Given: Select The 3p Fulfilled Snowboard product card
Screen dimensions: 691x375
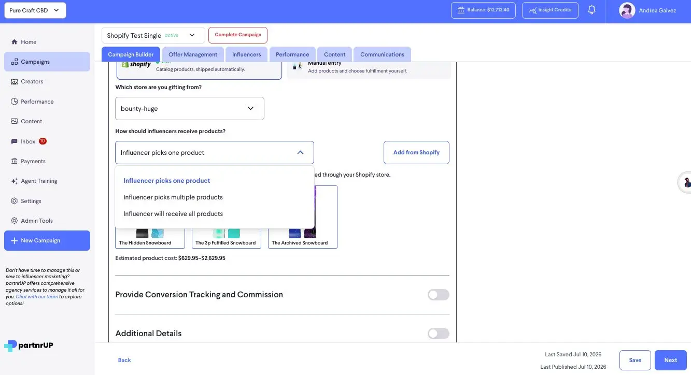Looking at the screenshot, I should 227,237.
